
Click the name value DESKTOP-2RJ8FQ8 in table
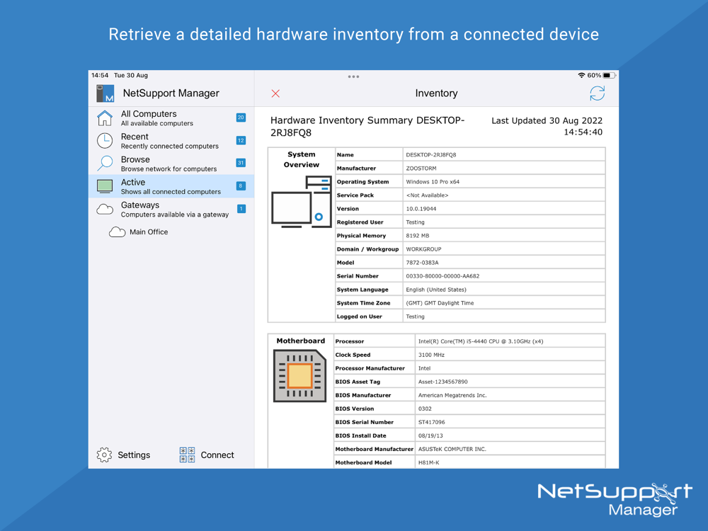coord(430,155)
